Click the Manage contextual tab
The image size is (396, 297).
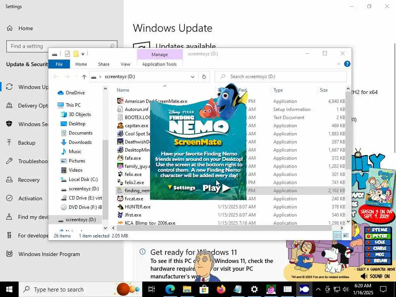coord(160,54)
